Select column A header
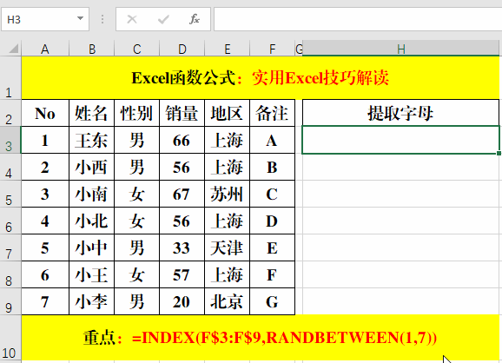 (45, 49)
